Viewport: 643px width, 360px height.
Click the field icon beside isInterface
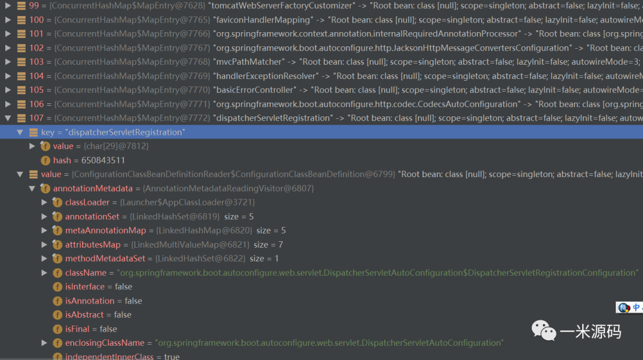point(57,287)
